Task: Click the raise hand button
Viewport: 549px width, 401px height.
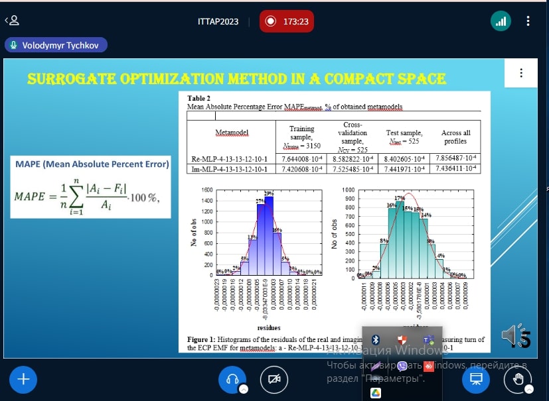Action: (x=517, y=379)
